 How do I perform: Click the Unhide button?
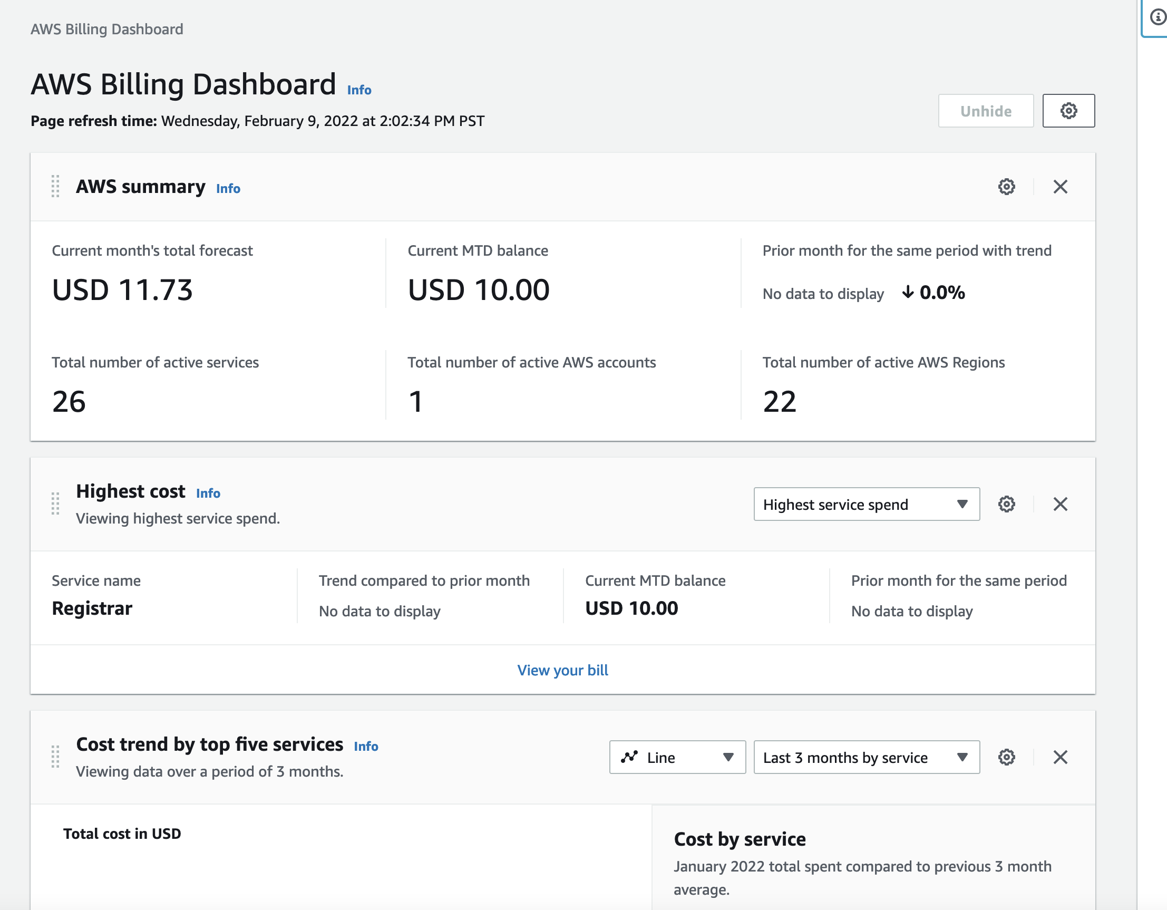pos(985,111)
